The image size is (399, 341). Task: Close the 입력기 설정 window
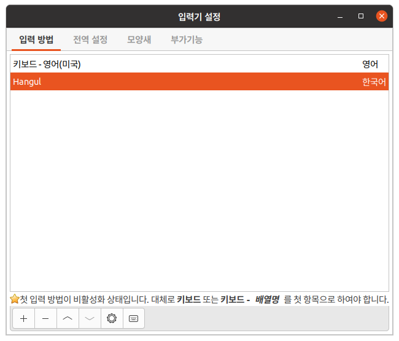click(x=382, y=16)
